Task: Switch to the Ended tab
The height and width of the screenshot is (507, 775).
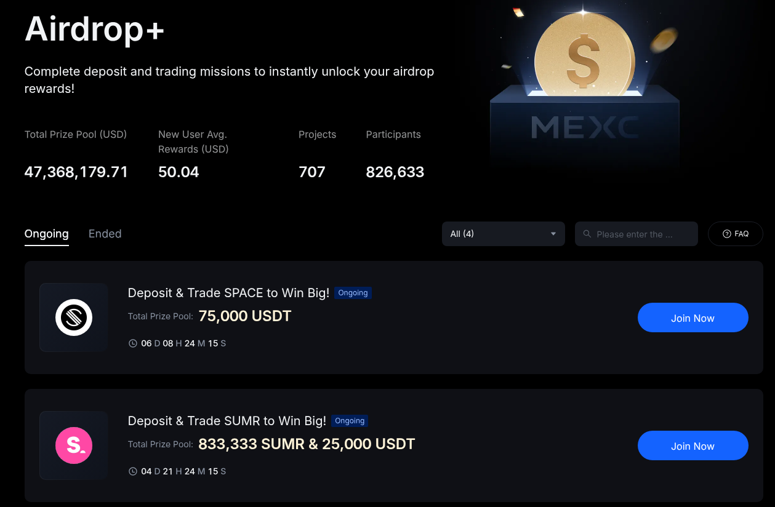Action: [x=105, y=234]
